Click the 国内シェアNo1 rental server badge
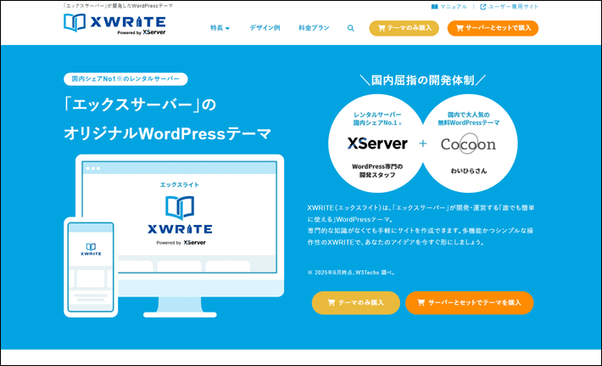Viewport: 602px width, 366px height. [125, 79]
